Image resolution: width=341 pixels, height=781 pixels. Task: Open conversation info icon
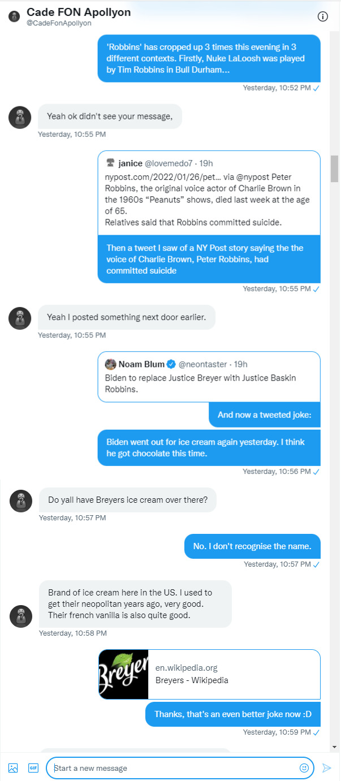[323, 16]
